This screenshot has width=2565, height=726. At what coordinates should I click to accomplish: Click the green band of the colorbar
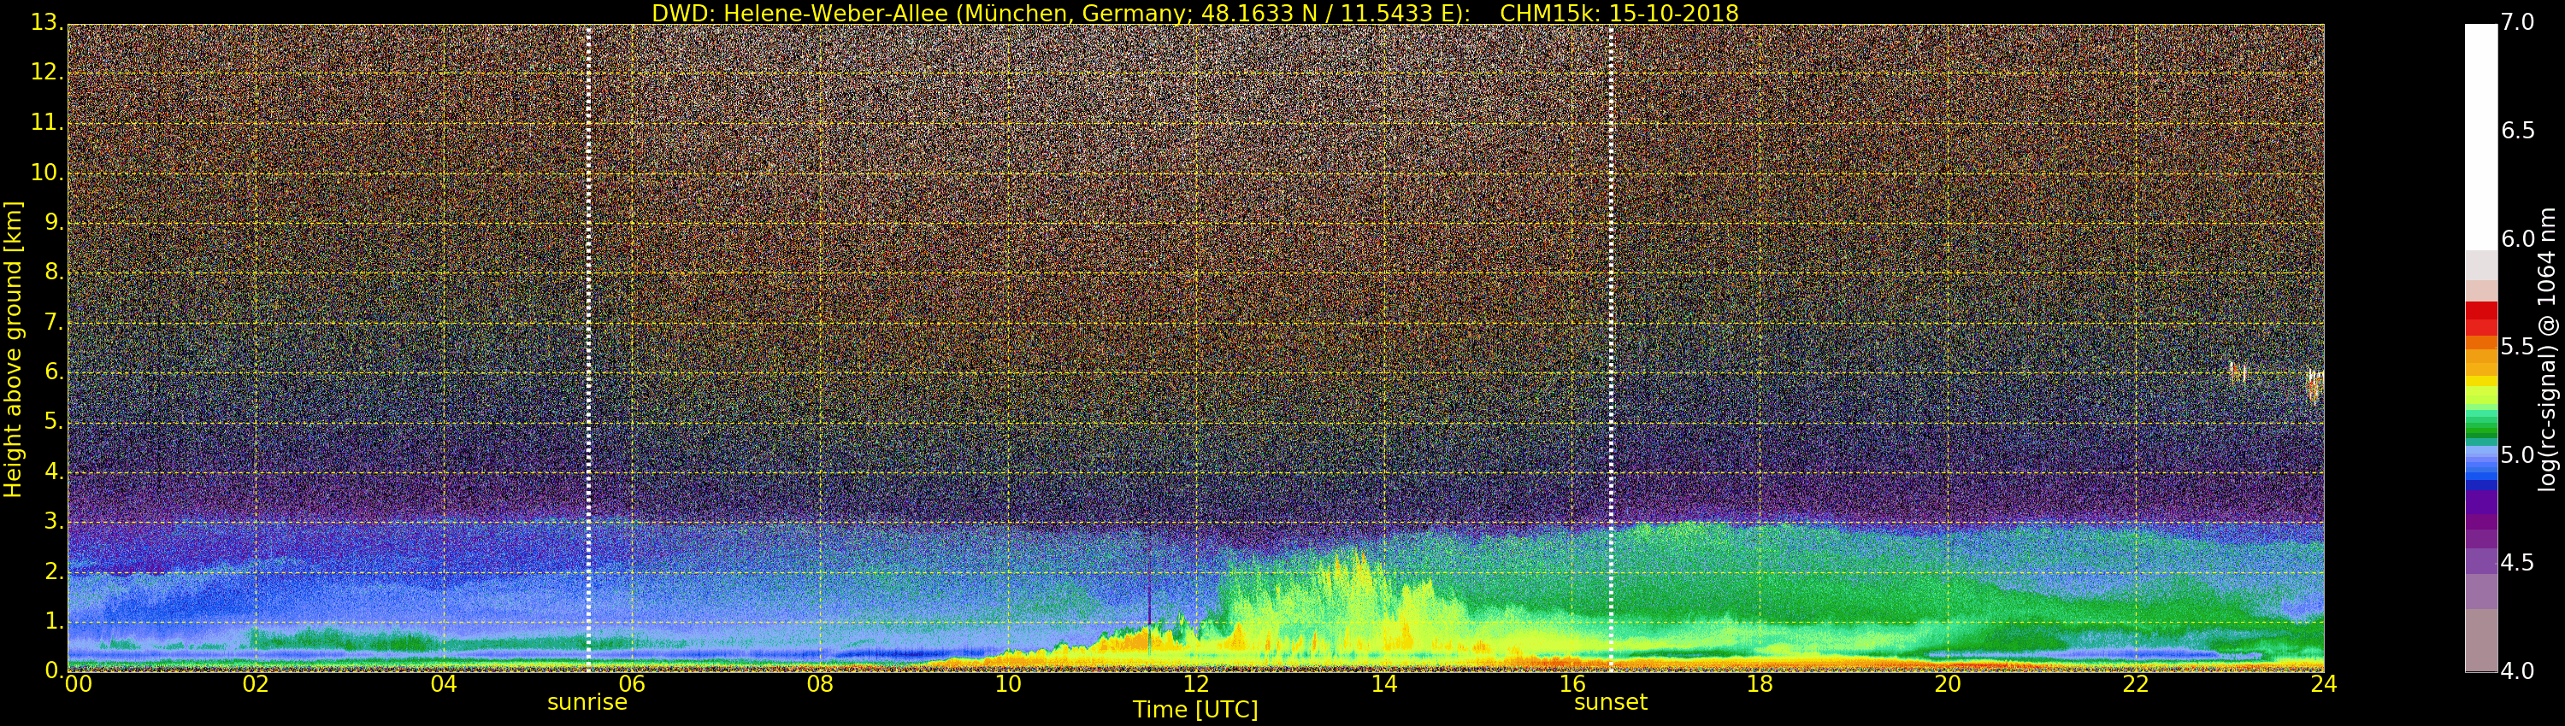click(x=2481, y=424)
